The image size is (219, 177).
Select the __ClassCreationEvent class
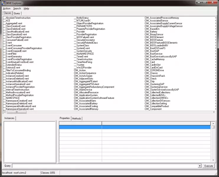point(14,26)
